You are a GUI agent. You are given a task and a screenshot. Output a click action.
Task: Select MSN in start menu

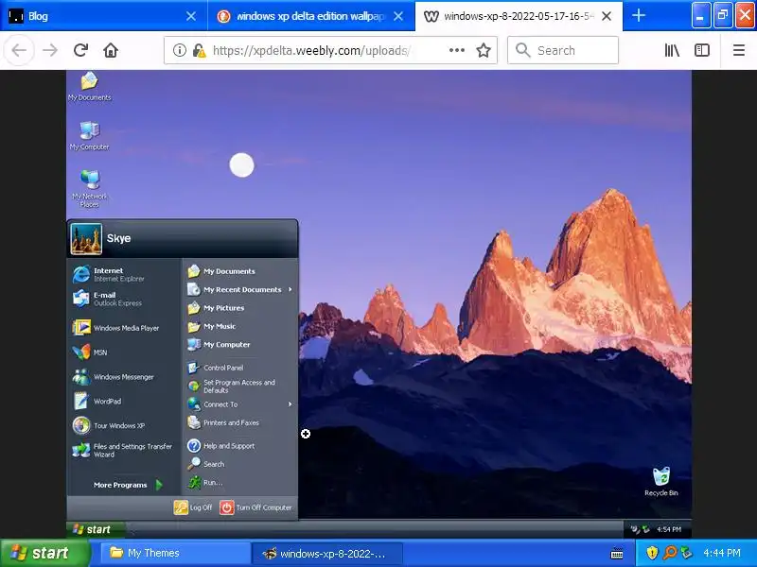126,352
